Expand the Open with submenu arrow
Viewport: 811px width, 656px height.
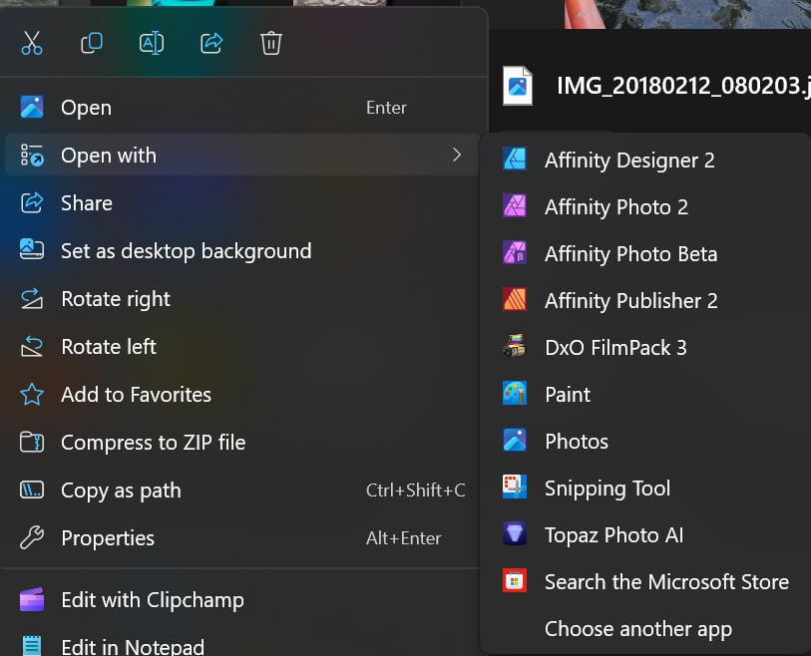pyautogui.click(x=457, y=155)
